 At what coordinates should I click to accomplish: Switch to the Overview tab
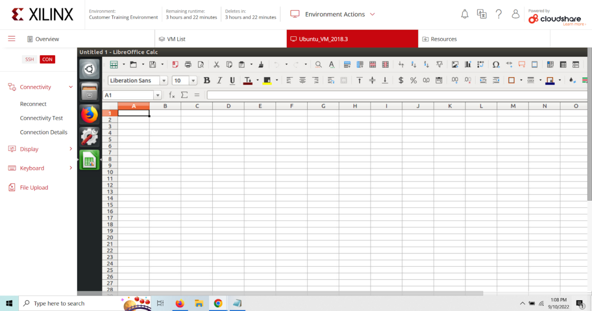point(43,39)
